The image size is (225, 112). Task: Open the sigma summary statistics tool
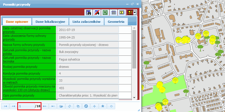point(122,13)
